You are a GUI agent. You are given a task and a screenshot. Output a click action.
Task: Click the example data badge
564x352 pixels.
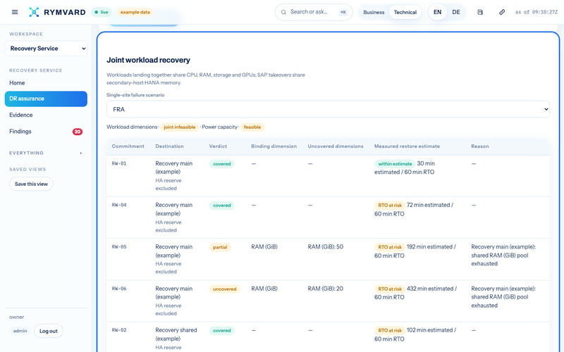[x=135, y=12]
